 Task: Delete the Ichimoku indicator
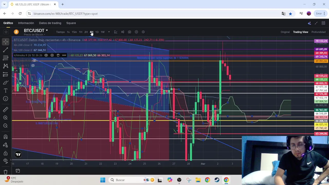click(58, 55)
